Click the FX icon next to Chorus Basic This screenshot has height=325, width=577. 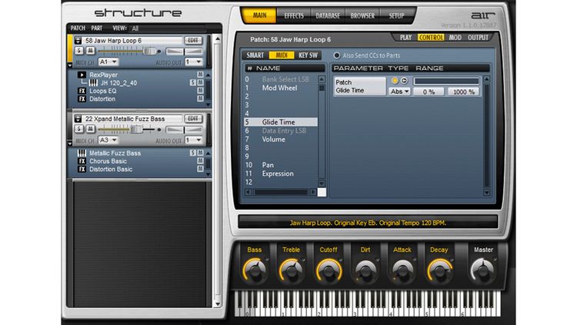click(x=82, y=162)
